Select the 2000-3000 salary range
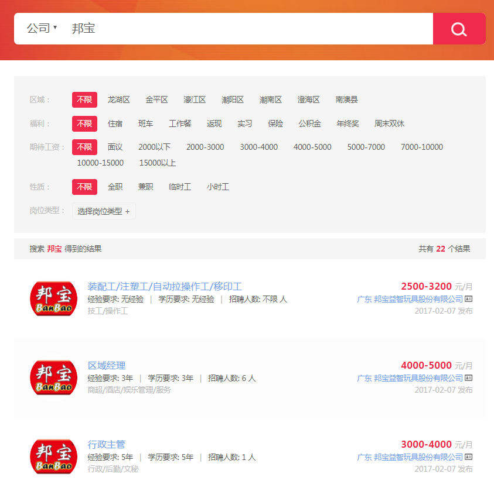Viewport: 494px width, 491px height. point(205,147)
